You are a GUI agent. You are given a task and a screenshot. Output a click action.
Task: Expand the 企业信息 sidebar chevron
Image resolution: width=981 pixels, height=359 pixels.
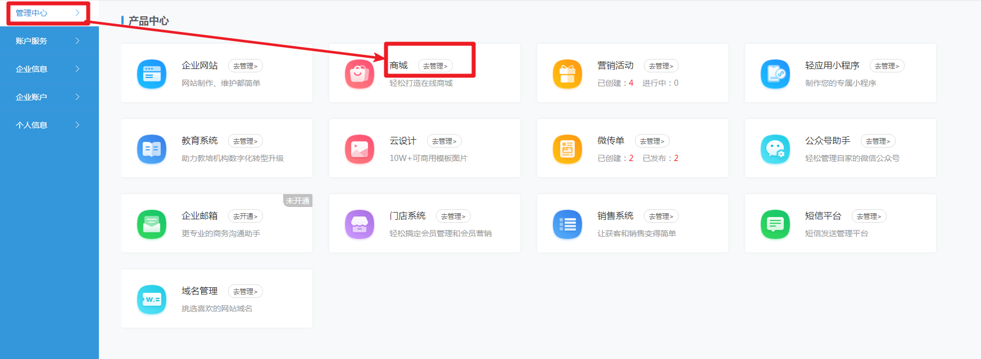coord(78,68)
